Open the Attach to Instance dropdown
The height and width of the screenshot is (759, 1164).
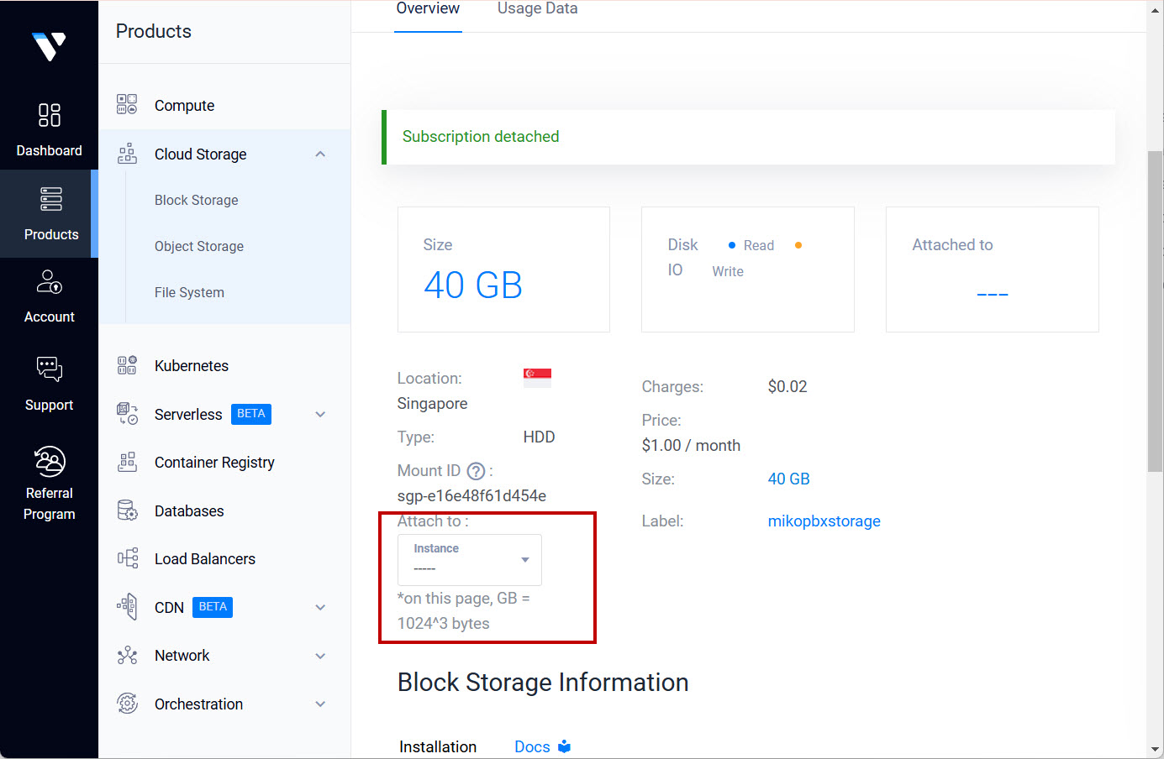click(470, 560)
